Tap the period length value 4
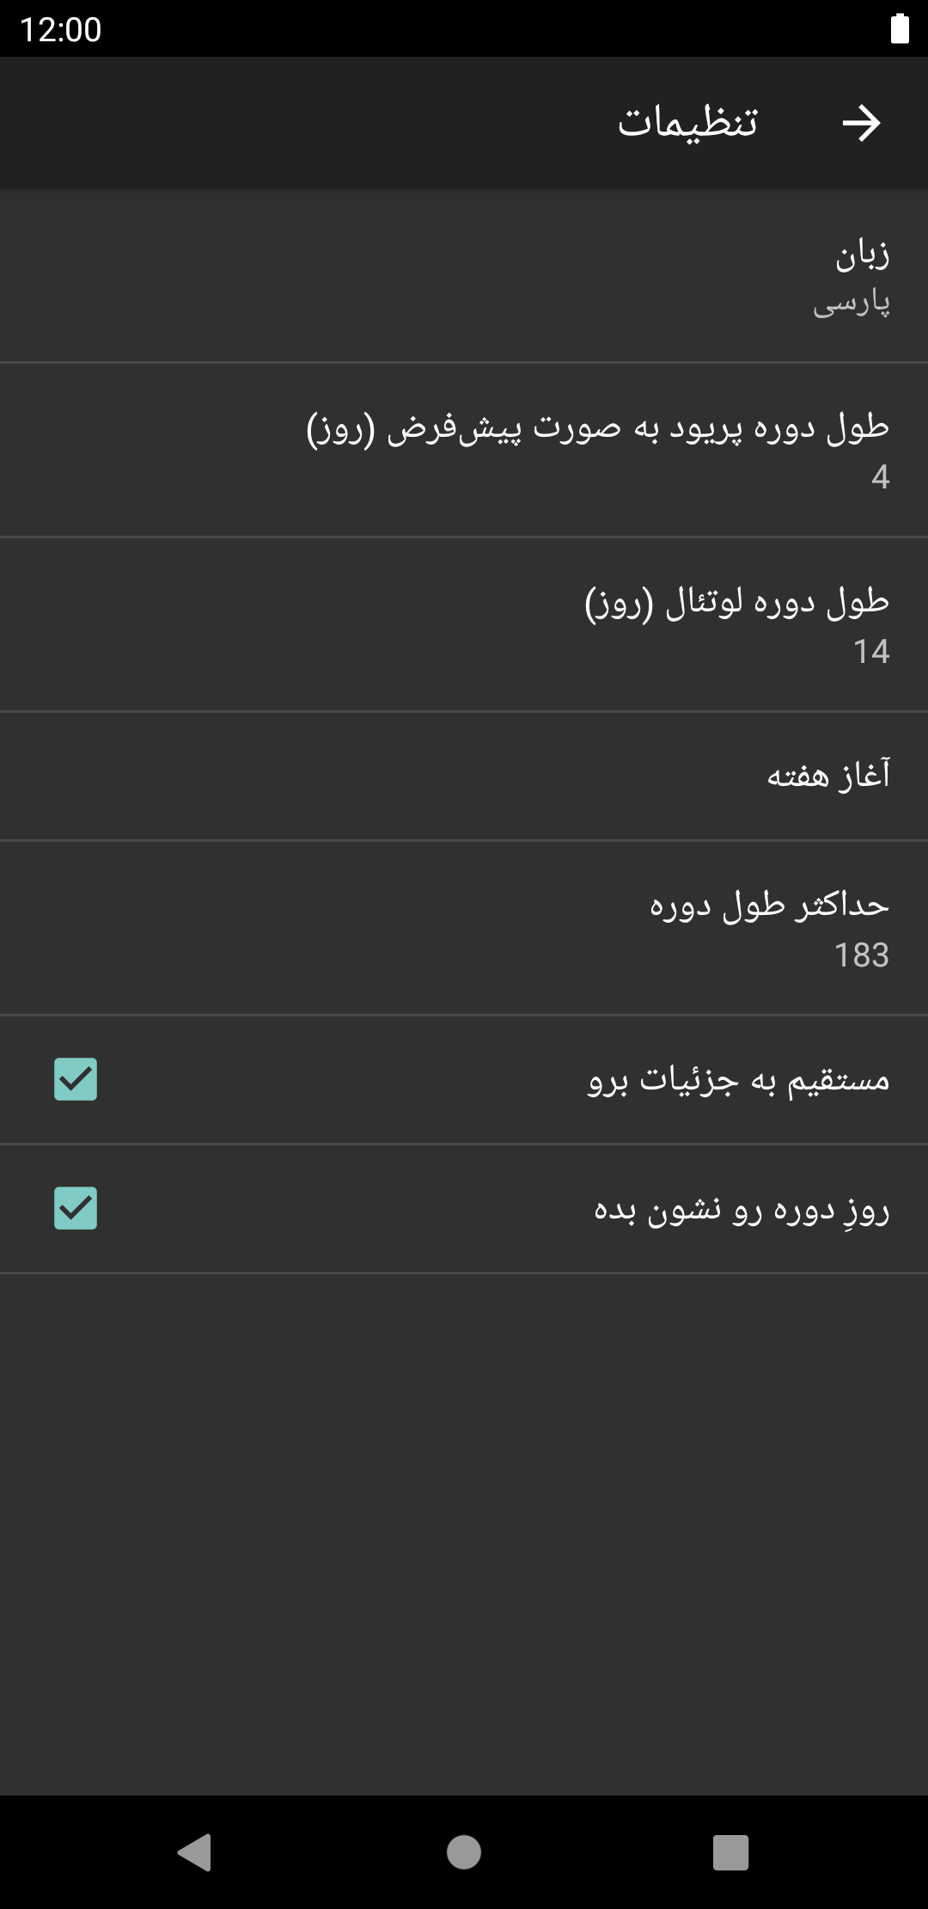Screen dimensions: 928x1909 pos(880,477)
